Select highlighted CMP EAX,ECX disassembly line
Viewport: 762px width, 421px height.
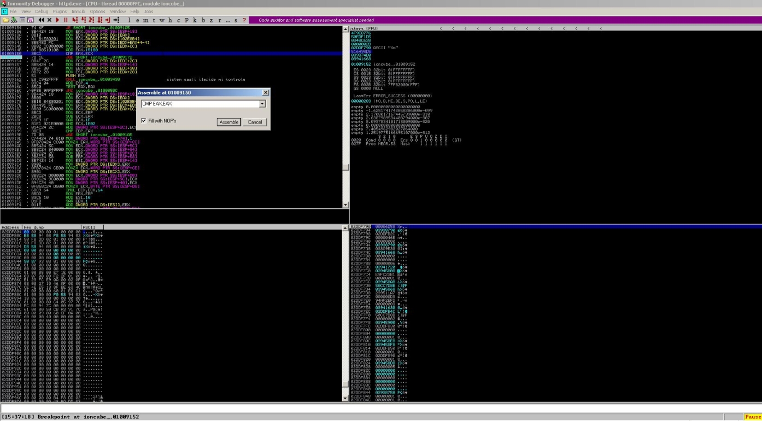(172, 54)
